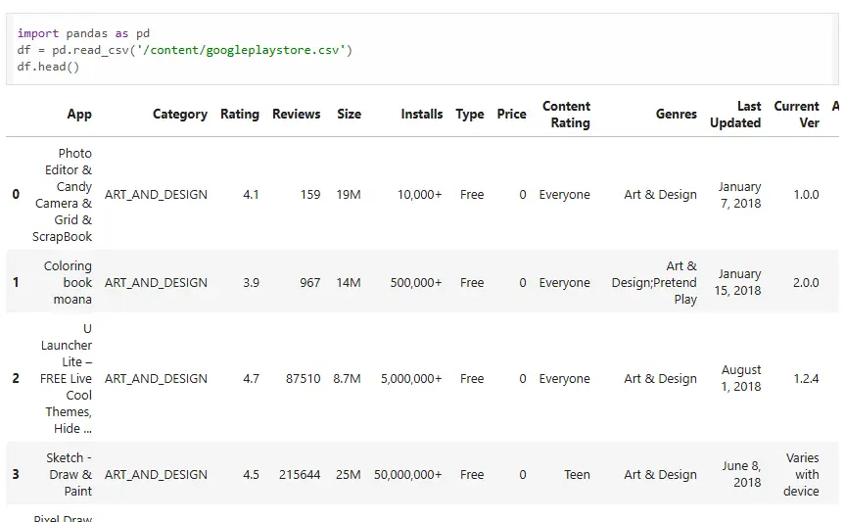The width and height of the screenshot is (845, 522).
Task: Select row index 0 in the table
Action: 16,195
